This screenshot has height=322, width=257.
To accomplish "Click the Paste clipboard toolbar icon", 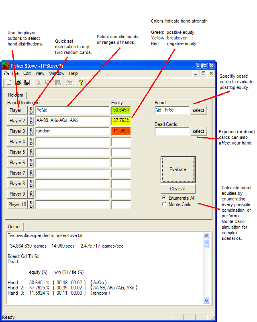I will point(57,83).
